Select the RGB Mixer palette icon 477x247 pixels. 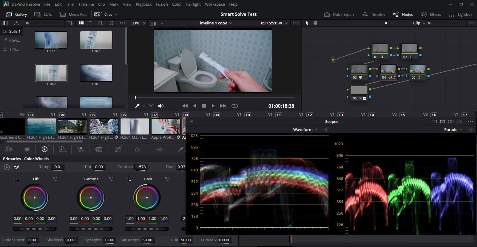80,149
